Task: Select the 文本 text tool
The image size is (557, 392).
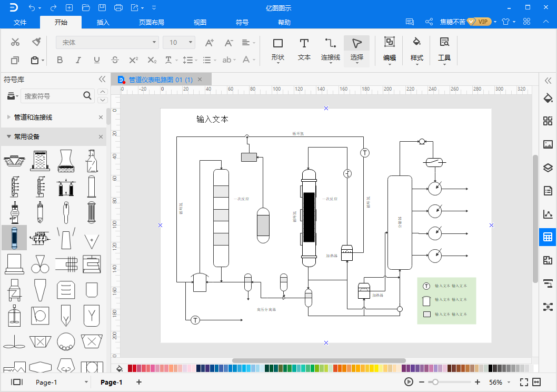Action: [304, 50]
